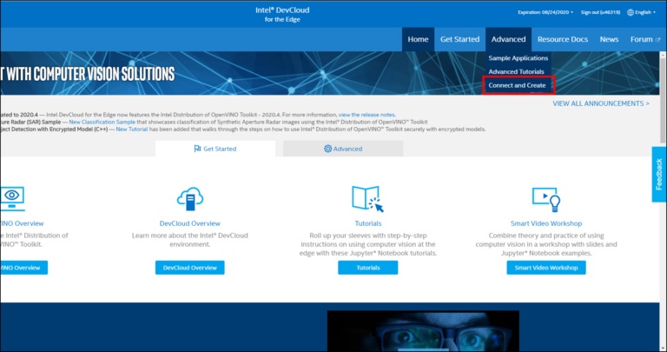Image resolution: width=667 pixels, height=352 pixels.
Task: Click the Smart Video Workshop heading link
Action: (x=546, y=223)
